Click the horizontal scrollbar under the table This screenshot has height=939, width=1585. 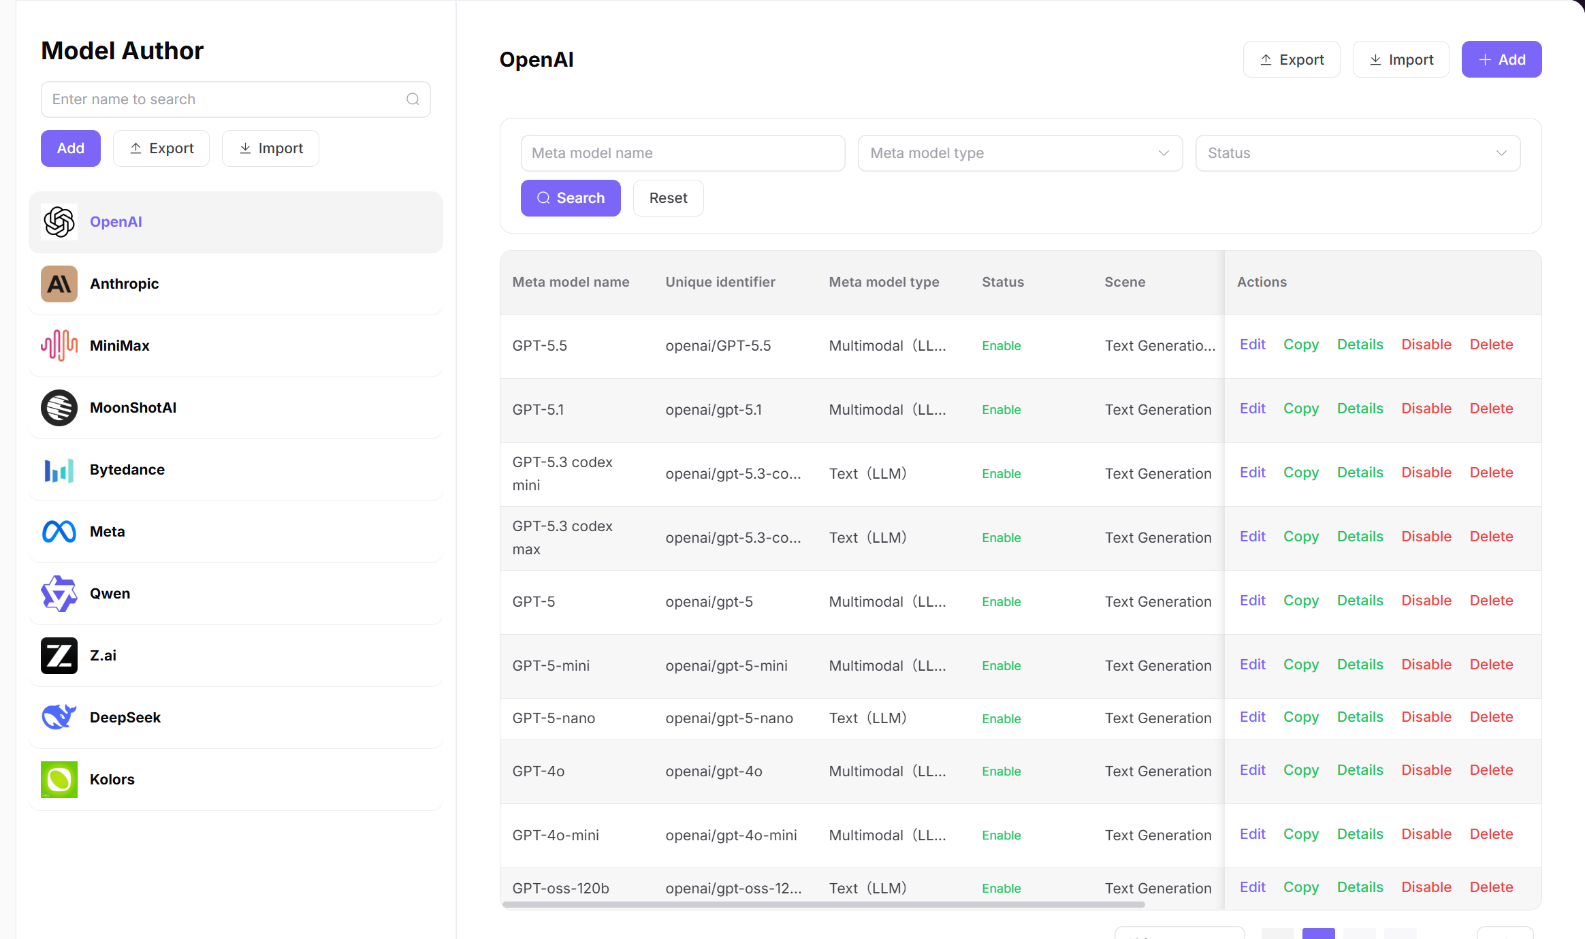click(823, 905)
